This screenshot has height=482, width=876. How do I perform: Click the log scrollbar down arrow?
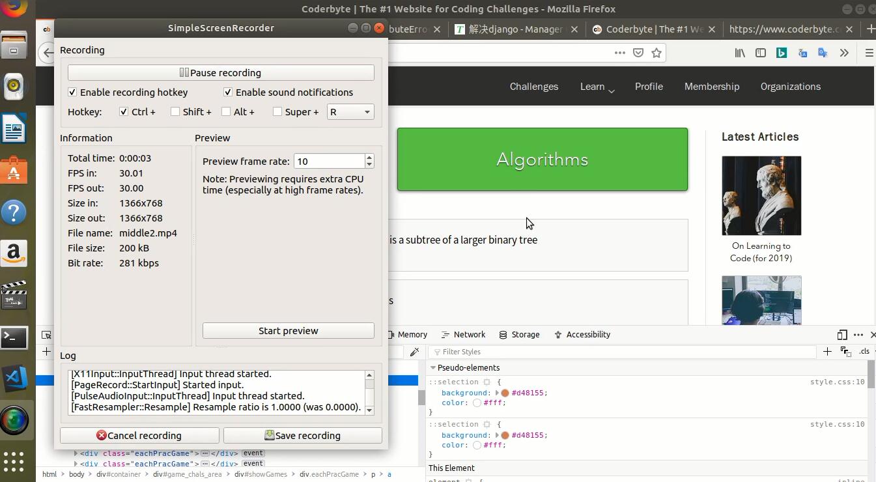[370, 410]
